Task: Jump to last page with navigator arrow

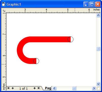Action: [x=39, y=88]
